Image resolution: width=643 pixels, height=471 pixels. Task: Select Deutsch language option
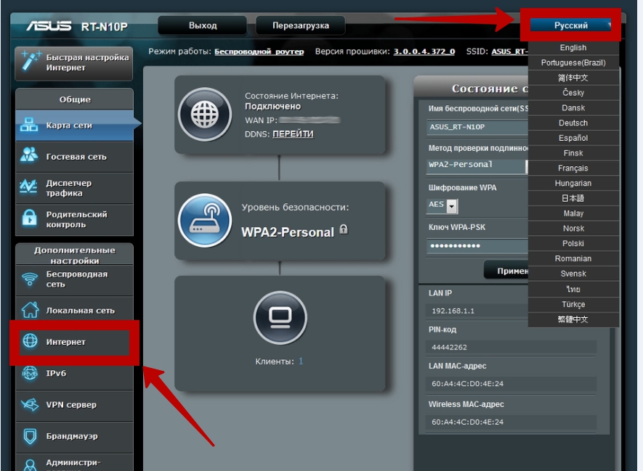573,123
